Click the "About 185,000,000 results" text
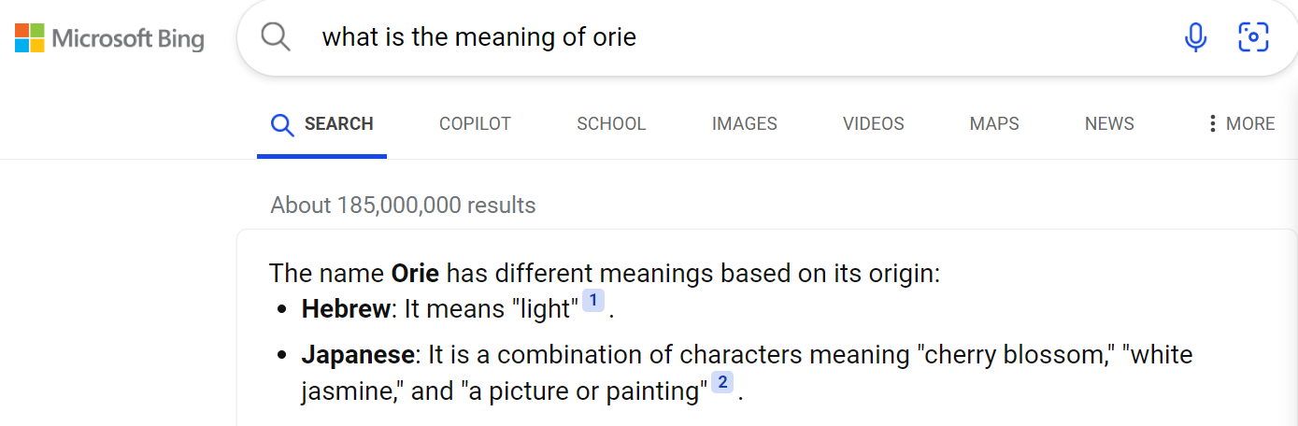 (x=403, y=206)
